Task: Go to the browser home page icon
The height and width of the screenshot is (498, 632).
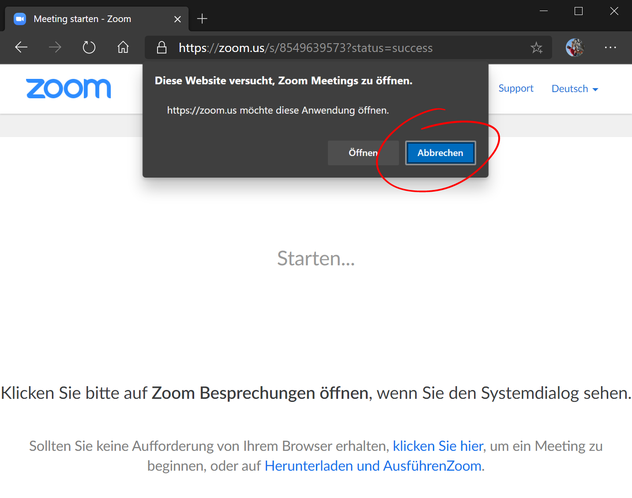Action: click(x=123, y=47)
